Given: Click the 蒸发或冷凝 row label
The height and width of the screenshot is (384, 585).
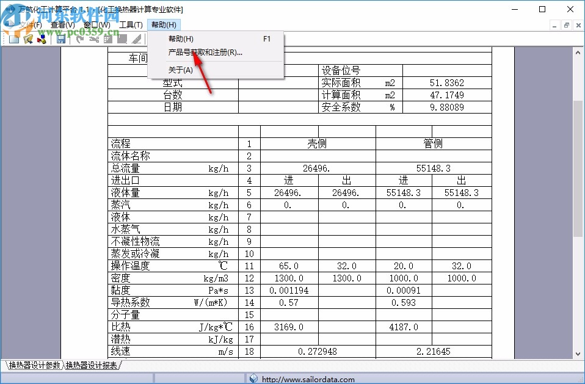Looking at the screenshot, I should tap(135, 254).
